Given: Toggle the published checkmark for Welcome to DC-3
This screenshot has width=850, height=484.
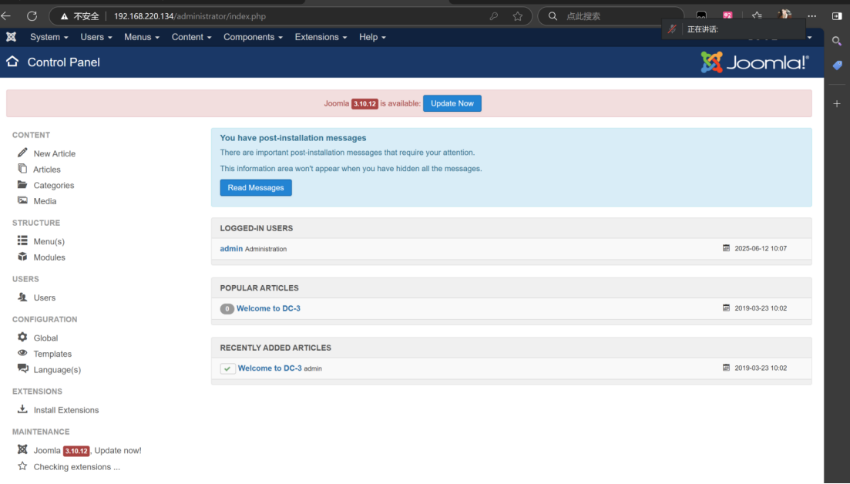Looking at the screenshot, I should tap(227, 368).
